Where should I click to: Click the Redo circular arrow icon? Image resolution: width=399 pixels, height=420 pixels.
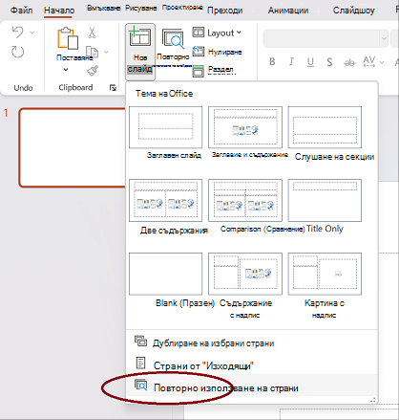18,52
